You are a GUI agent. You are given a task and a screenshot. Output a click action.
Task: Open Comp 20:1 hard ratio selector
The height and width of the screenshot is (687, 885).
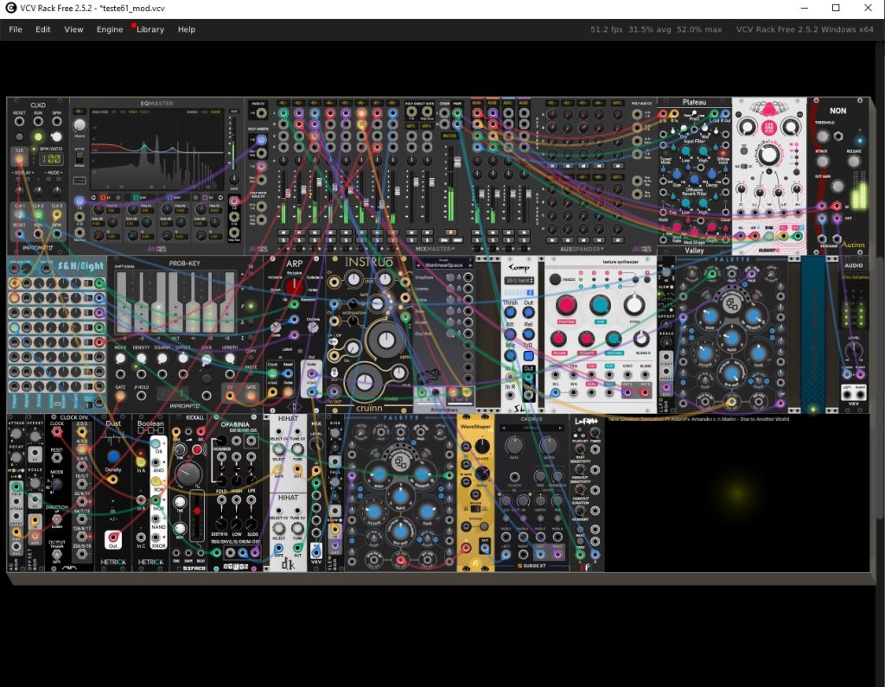click(519, 281)
